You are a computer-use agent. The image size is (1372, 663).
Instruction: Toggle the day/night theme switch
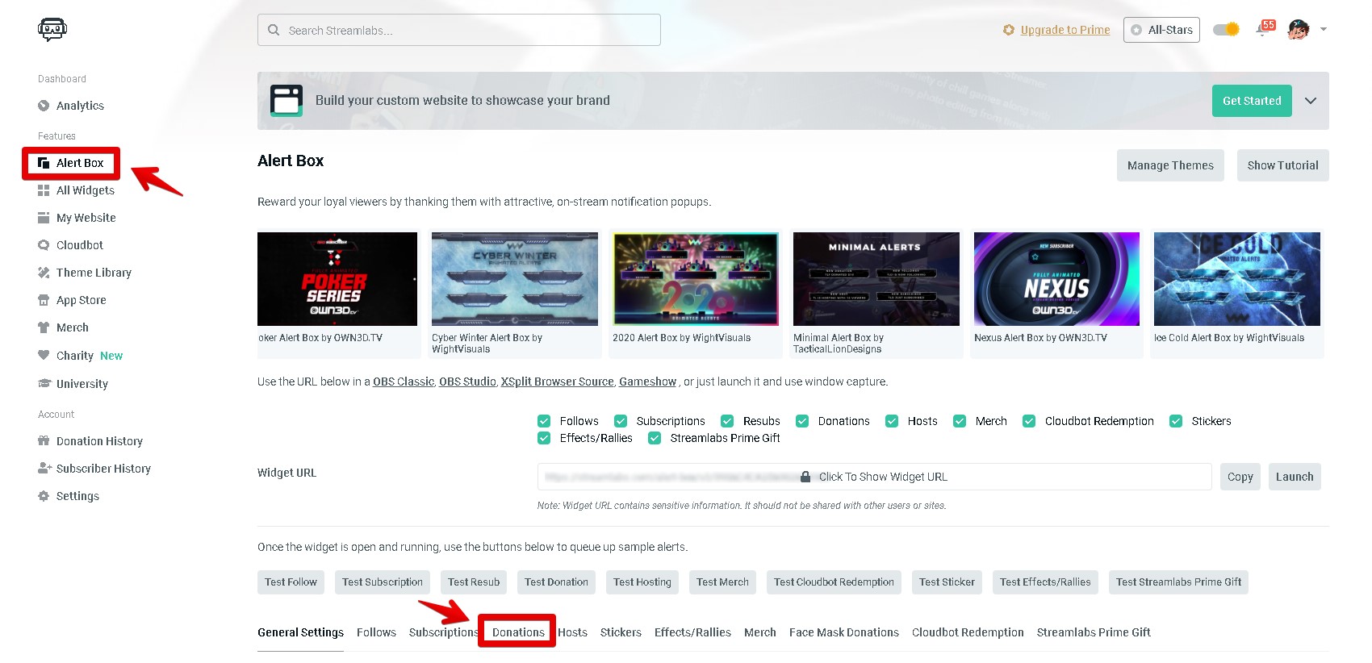[x=1227, y=30]
